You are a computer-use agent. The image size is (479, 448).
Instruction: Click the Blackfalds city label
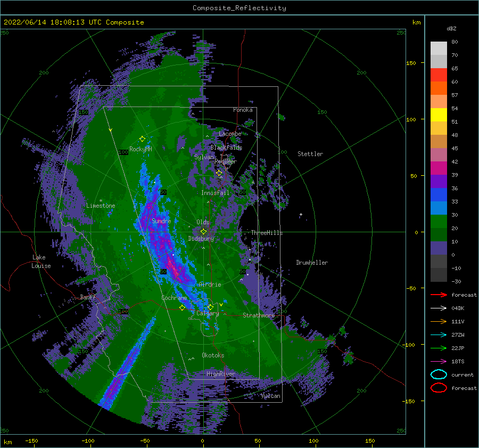[x=226, y=148]
